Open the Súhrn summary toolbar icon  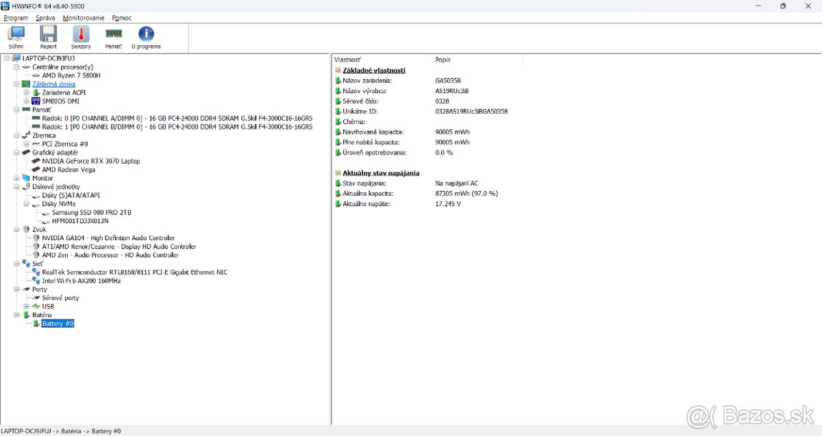16,36
